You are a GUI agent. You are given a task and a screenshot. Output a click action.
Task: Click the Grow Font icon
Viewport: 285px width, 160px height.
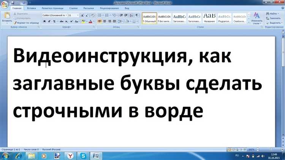click(x=82, y=16)
